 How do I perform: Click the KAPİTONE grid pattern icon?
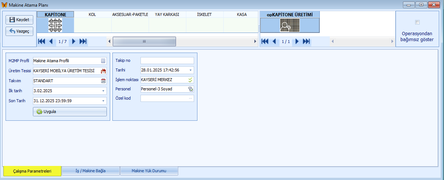click(55, 25)
